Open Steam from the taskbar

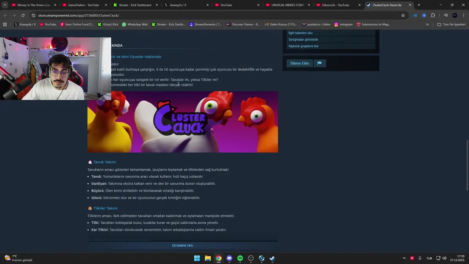tap(272, 258)
